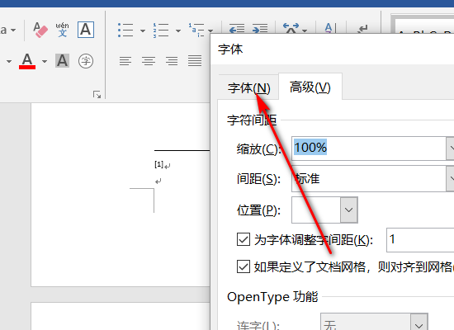Viewport: 454px width, 330px height.
Task: Open the Asian Layout dropdown arrow
Action: coord(305,31)
